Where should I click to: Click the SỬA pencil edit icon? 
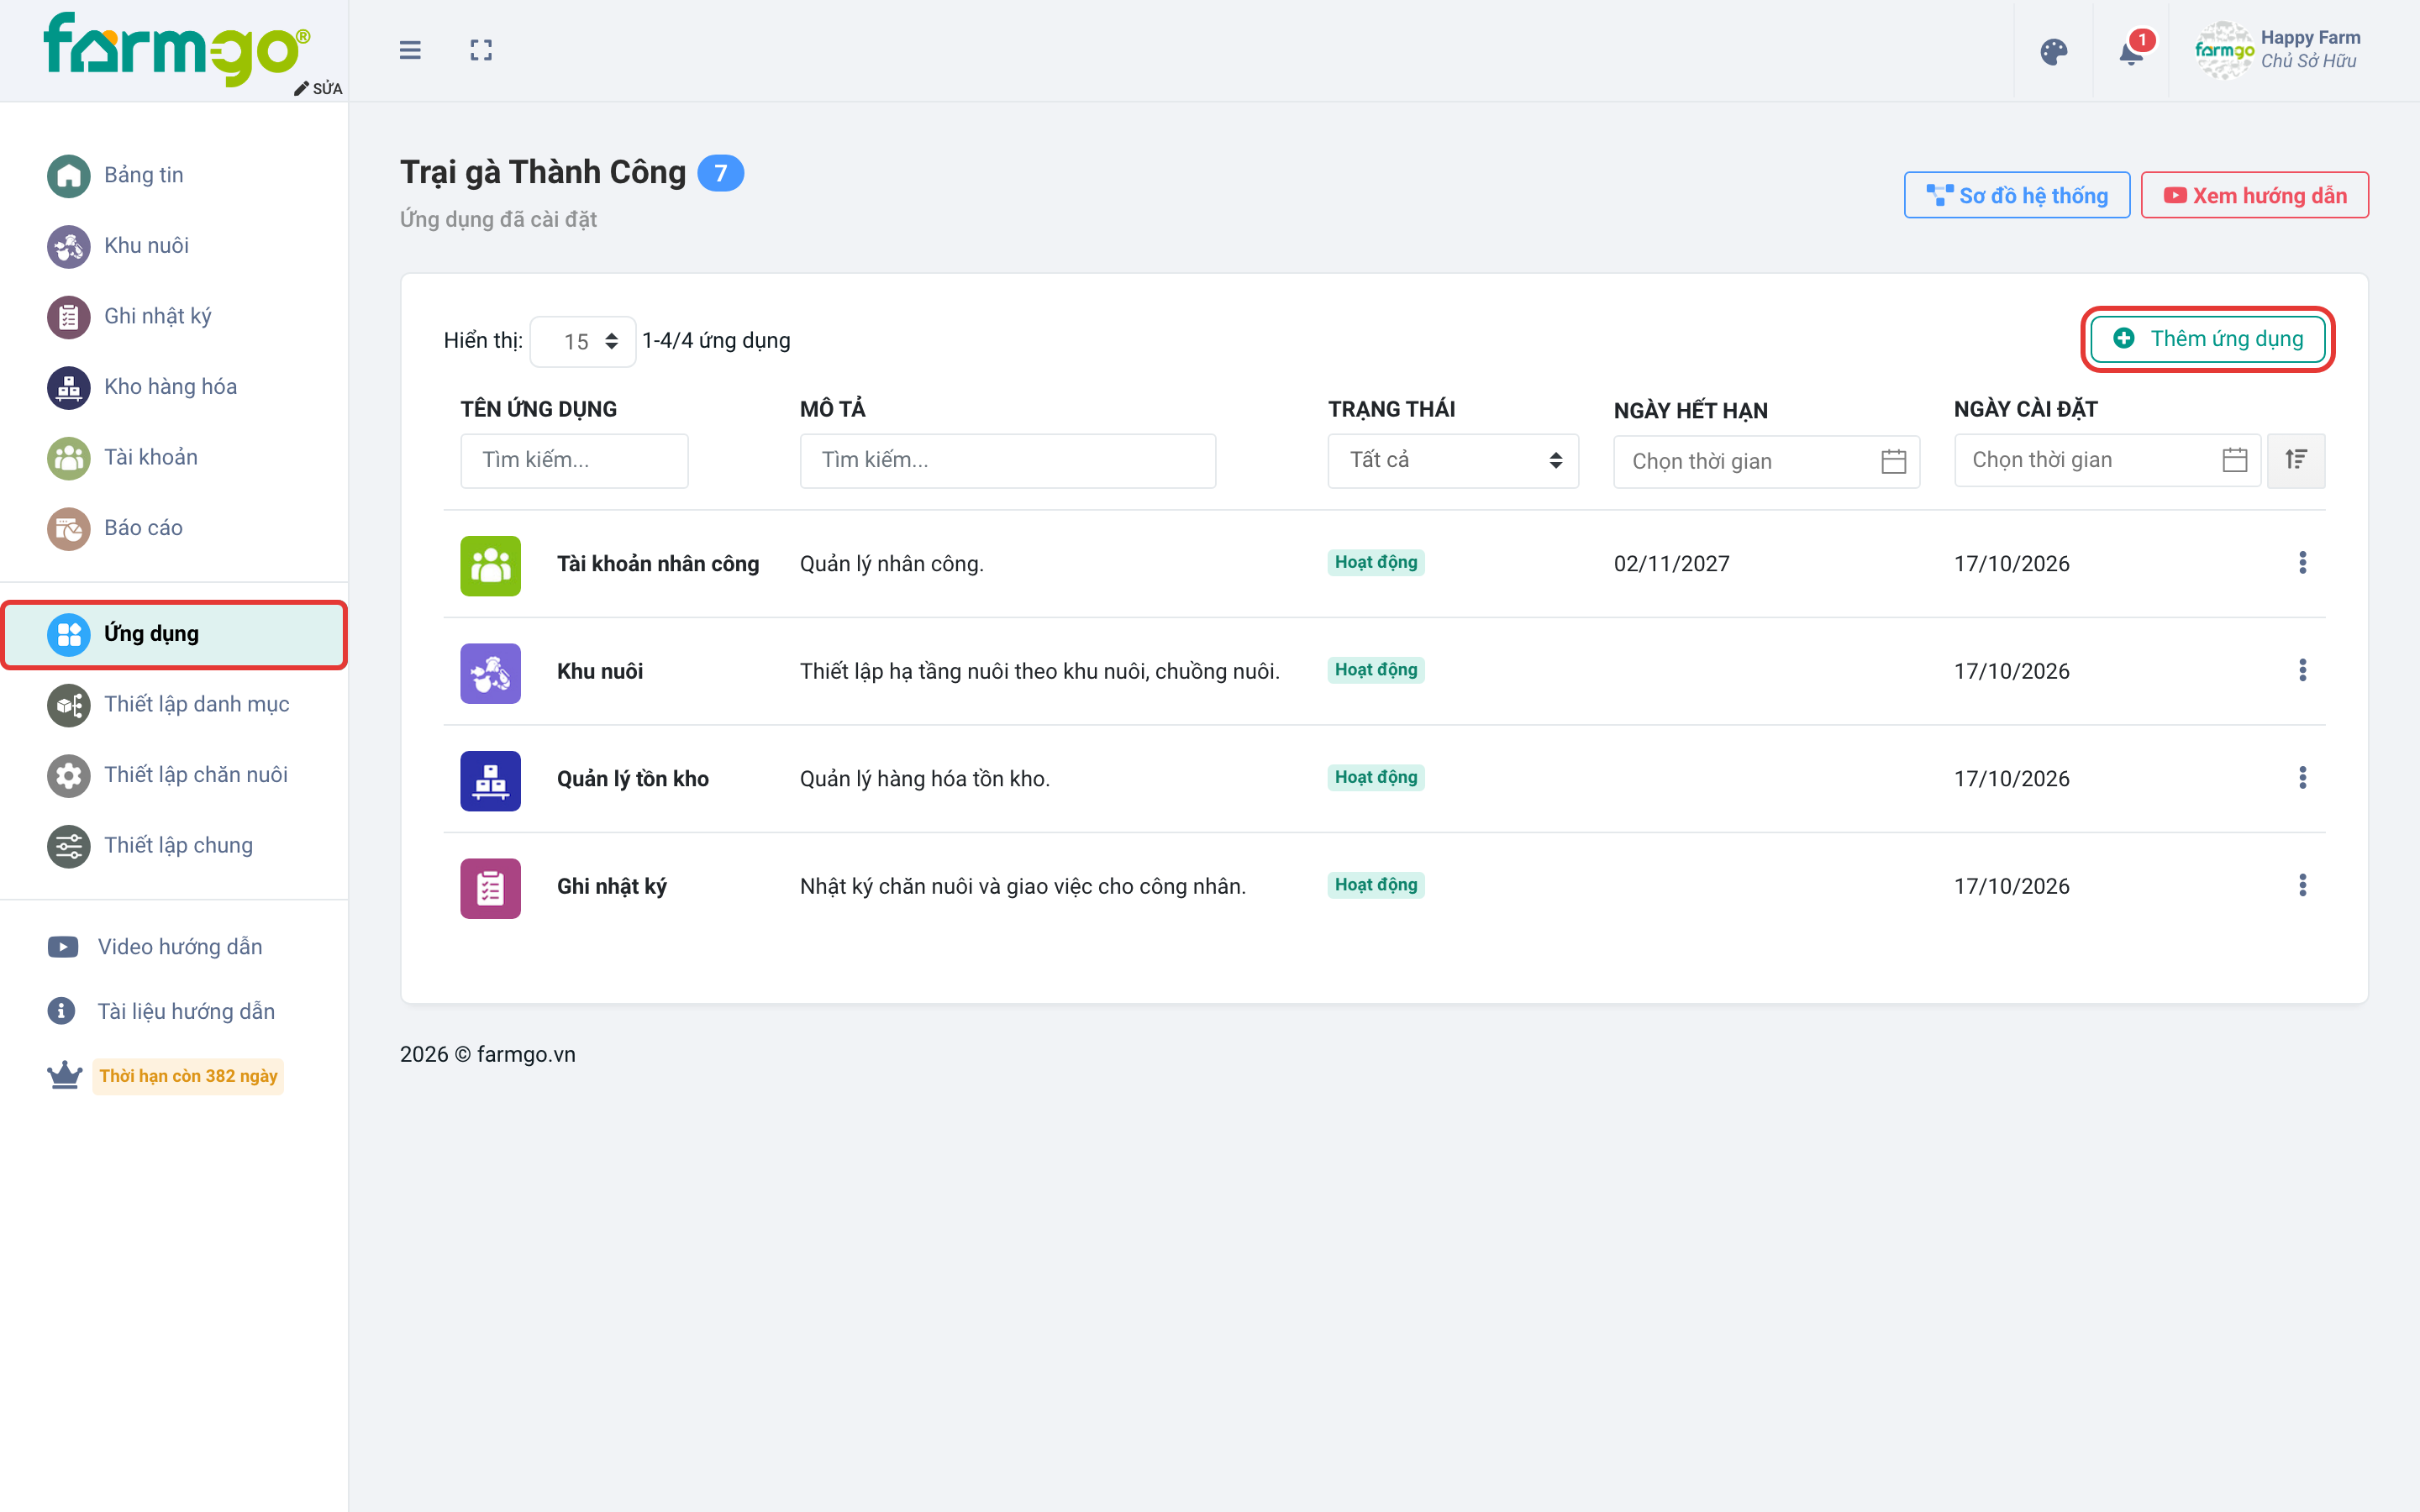(318, 88)
